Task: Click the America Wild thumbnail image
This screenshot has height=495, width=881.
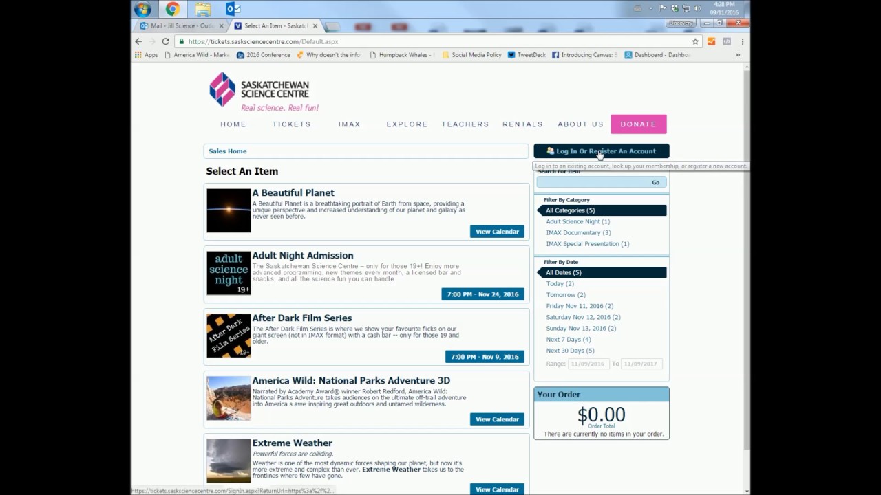Action: (229, 398)
